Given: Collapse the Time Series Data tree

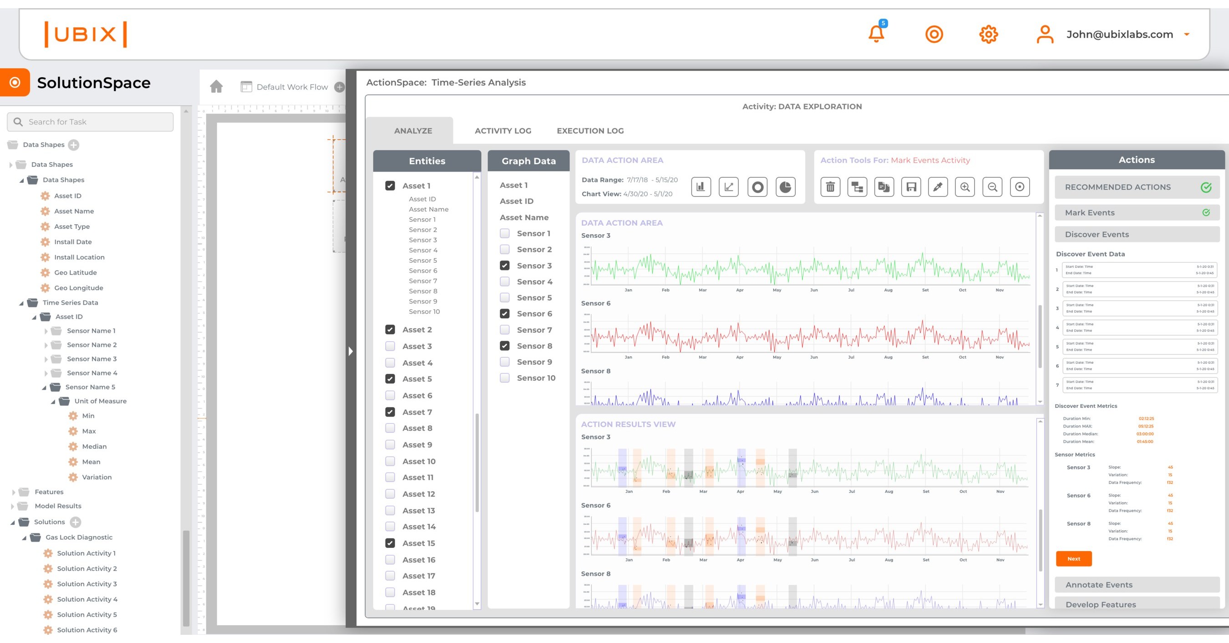Looking at the screenshot, I should [21, 302].
